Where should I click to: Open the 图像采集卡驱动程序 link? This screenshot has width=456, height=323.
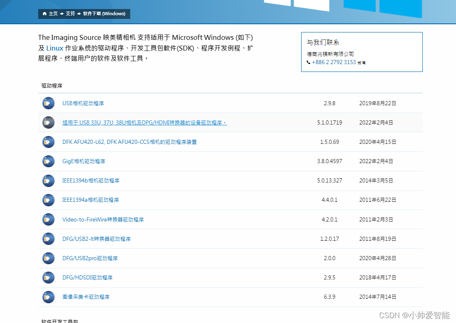[x=86, y=297]
